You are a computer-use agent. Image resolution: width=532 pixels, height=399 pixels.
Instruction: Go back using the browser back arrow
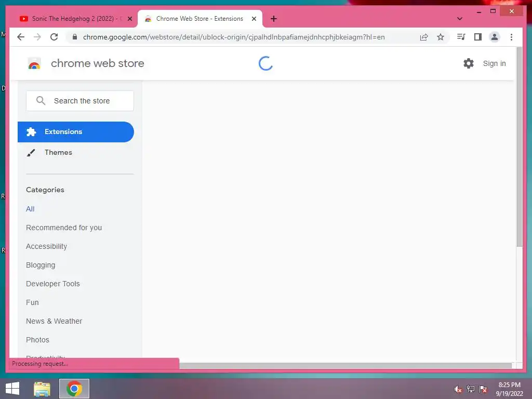[21, 37]
